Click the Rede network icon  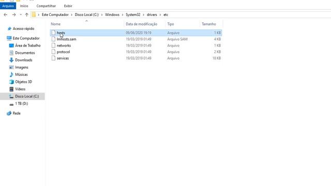tap(9, 113)
